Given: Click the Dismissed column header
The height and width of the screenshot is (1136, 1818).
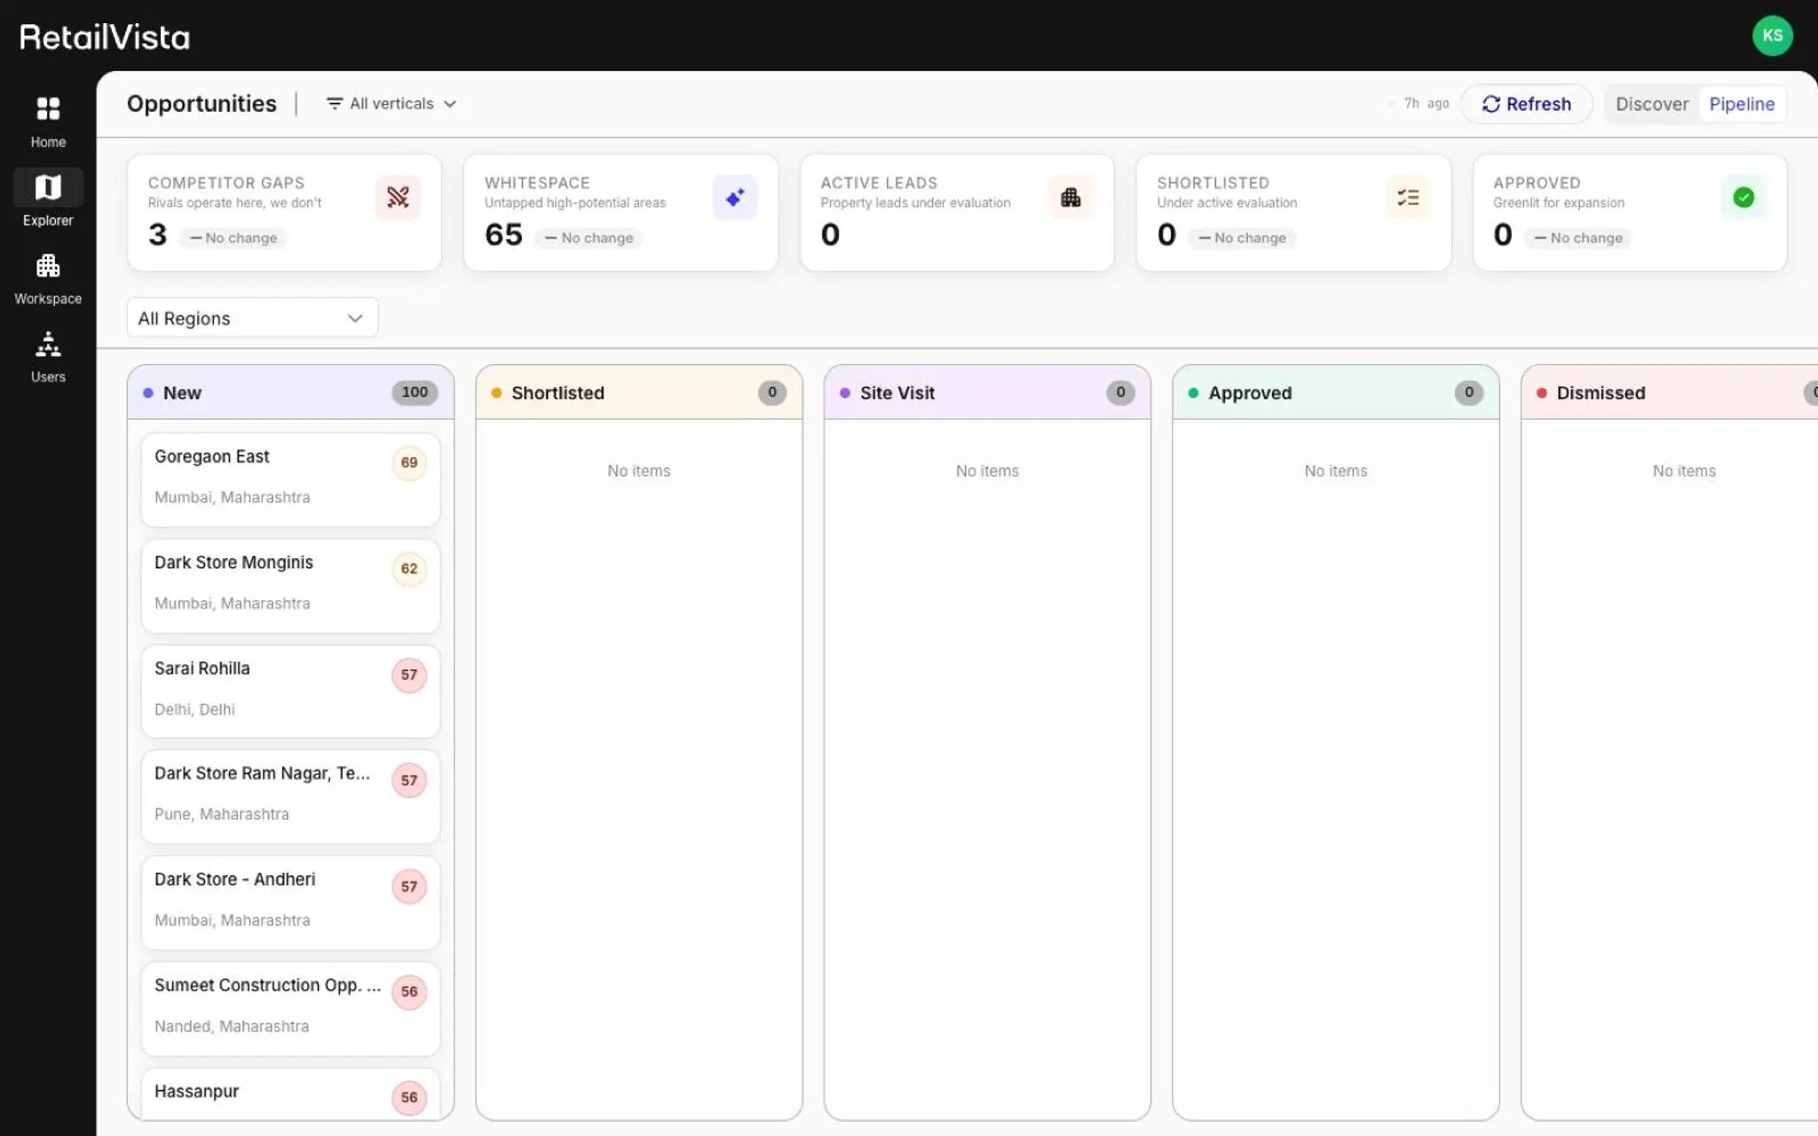Looking at the screenshot, I should coord(1669,392).
